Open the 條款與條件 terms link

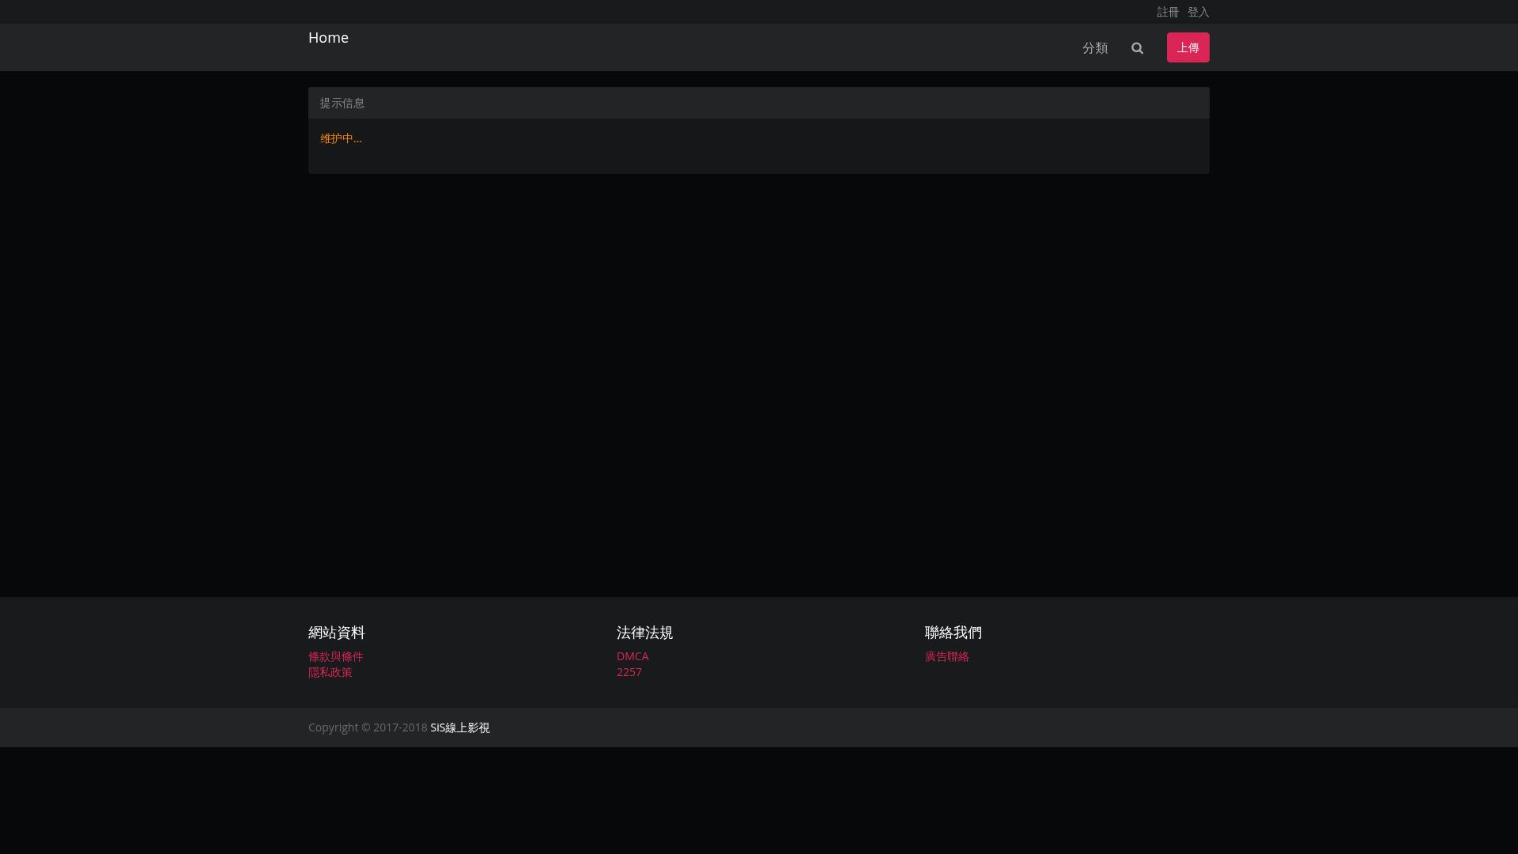(x=336, y=656)
